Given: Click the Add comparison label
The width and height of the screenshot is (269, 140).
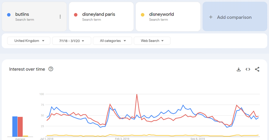Looking at the screenshot, I should 234,17.
